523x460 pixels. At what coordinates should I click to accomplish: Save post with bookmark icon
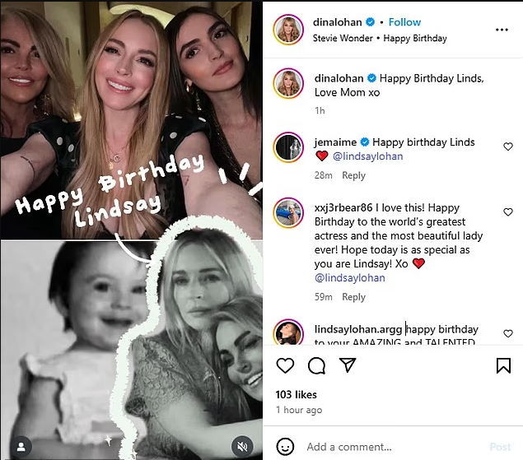(502, 365)
